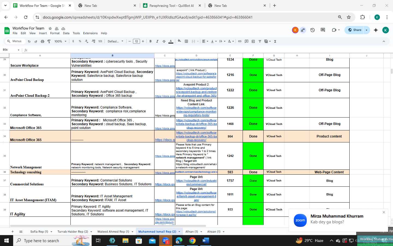Viewport: 393px width, 246px height.
Task: Click the font size input field
Action: point(136,41)
